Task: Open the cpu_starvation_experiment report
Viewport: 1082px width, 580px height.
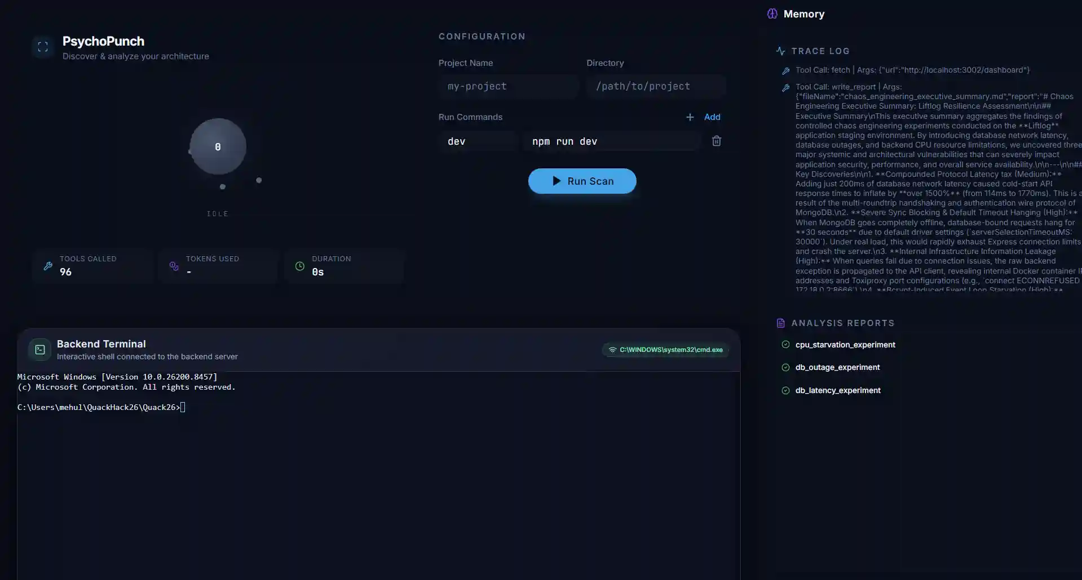Action: (x=845, y=345)
